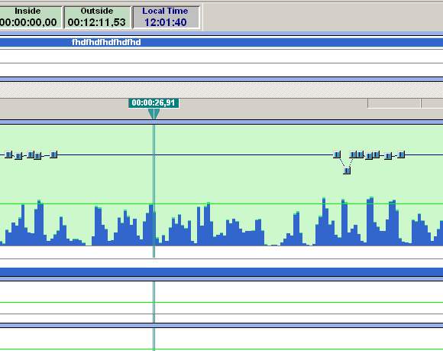Viewport: 443px width, 351px height.
Task: Click the dotted gray overview strip
Action: pos(221,90)
